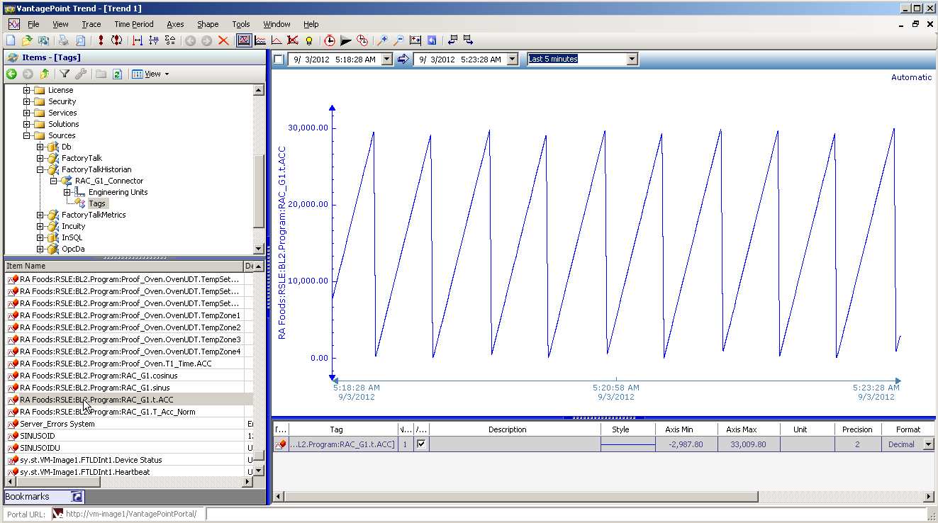
Task: Open the Decimal format dropdown
Action: click(929, 444)
